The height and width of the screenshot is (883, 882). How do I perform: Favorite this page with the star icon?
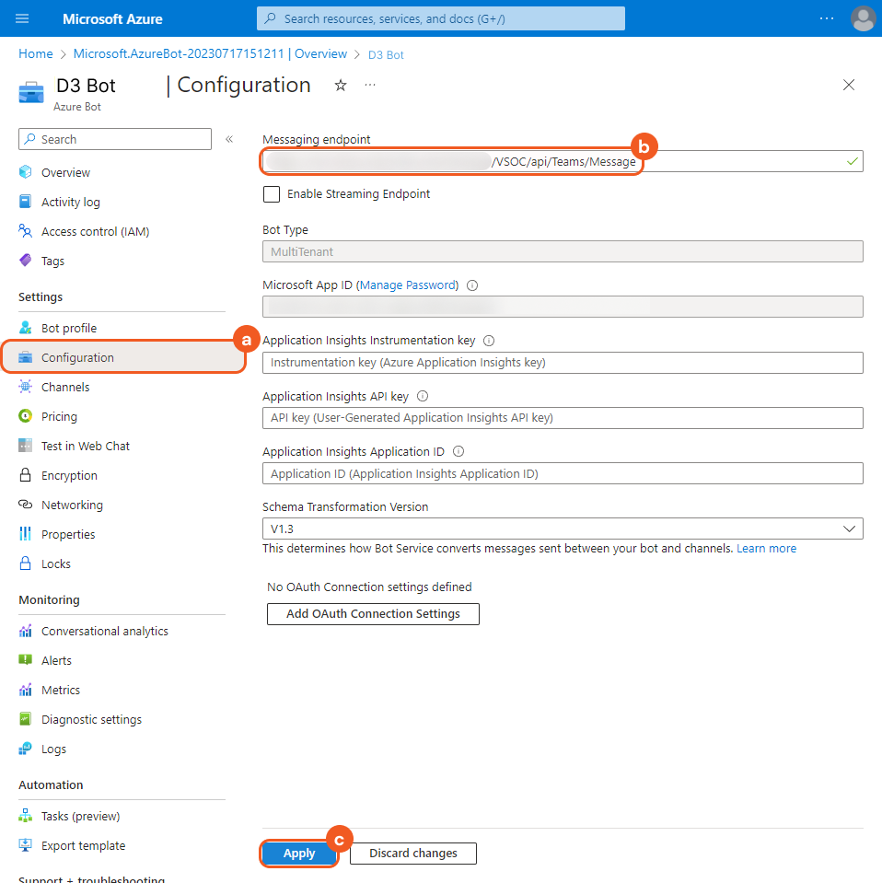341,86
